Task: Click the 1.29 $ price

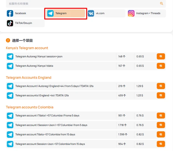Action: [x=140, y=86]
